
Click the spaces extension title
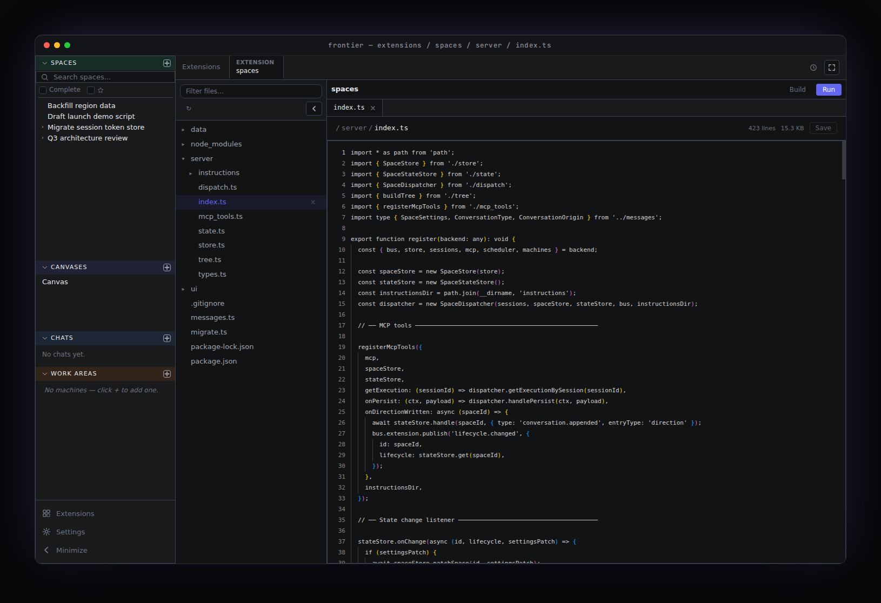pyautogui.click(x=345, y=89)
